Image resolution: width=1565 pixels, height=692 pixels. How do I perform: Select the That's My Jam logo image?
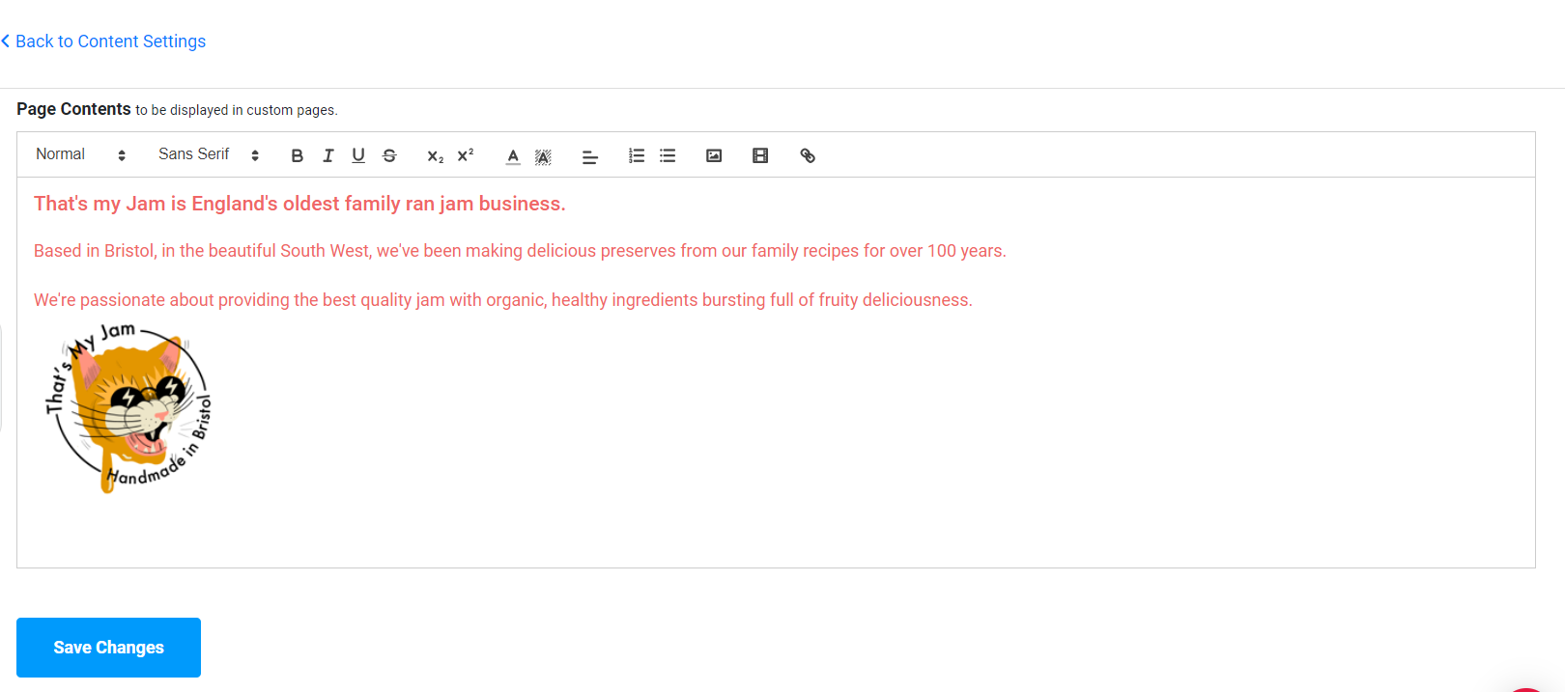[128, 408]
